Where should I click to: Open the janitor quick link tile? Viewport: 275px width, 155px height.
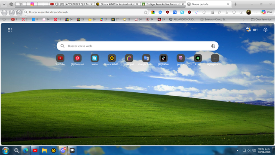click(180, 58)
